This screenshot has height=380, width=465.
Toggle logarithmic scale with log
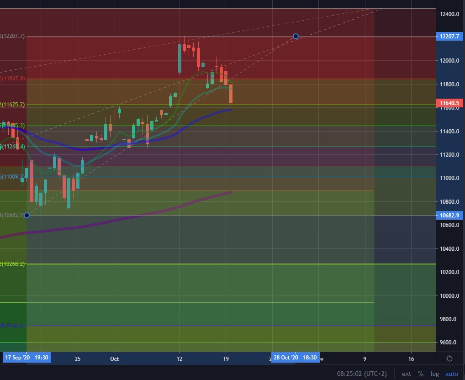[x=434, y=374]
